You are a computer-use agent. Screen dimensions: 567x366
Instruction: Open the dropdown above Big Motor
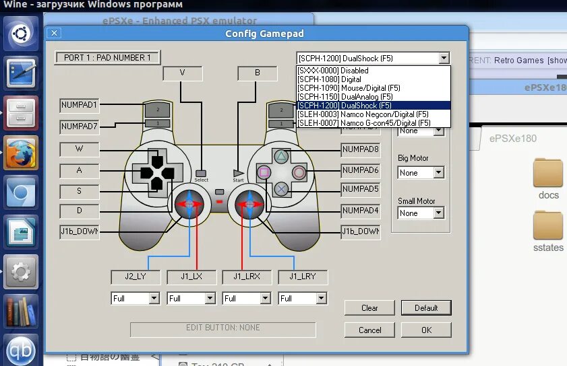point(439,131)
